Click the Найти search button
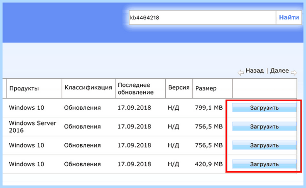Viewport: 306px width, 188px height. pyautogui.click(x=289, y=17)
